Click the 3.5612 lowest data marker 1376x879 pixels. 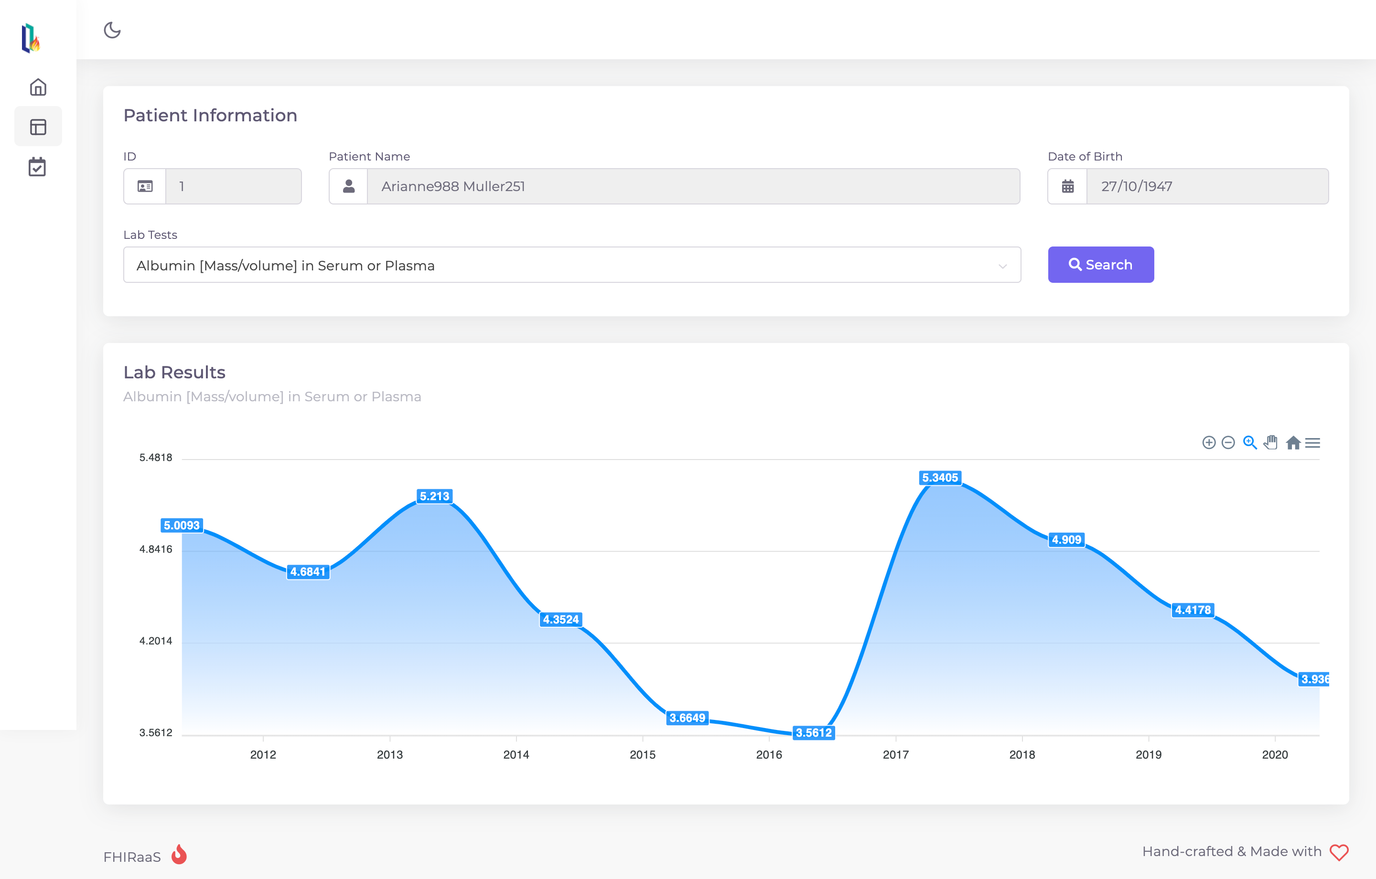coord(814,733)
